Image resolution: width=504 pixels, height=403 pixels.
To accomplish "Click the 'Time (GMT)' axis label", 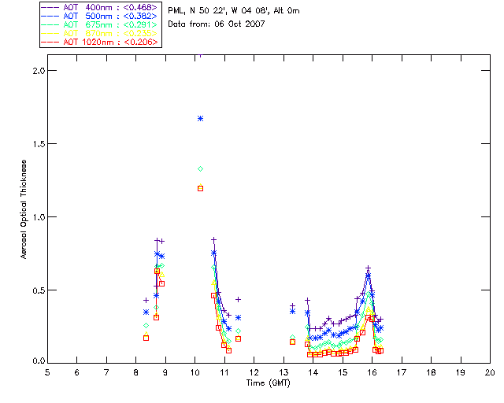I will pyautogui.click(x=269, y=383).
